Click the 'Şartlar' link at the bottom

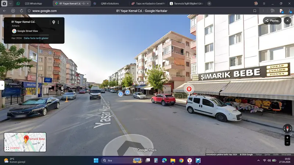267,154
